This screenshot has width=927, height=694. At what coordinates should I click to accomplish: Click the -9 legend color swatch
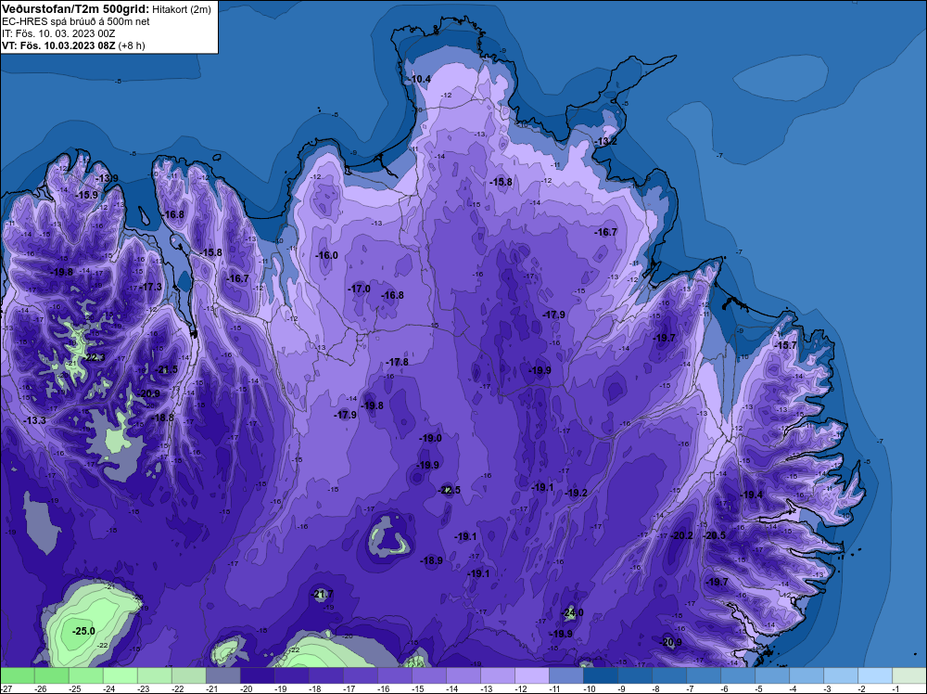click(x=634, y=675)
